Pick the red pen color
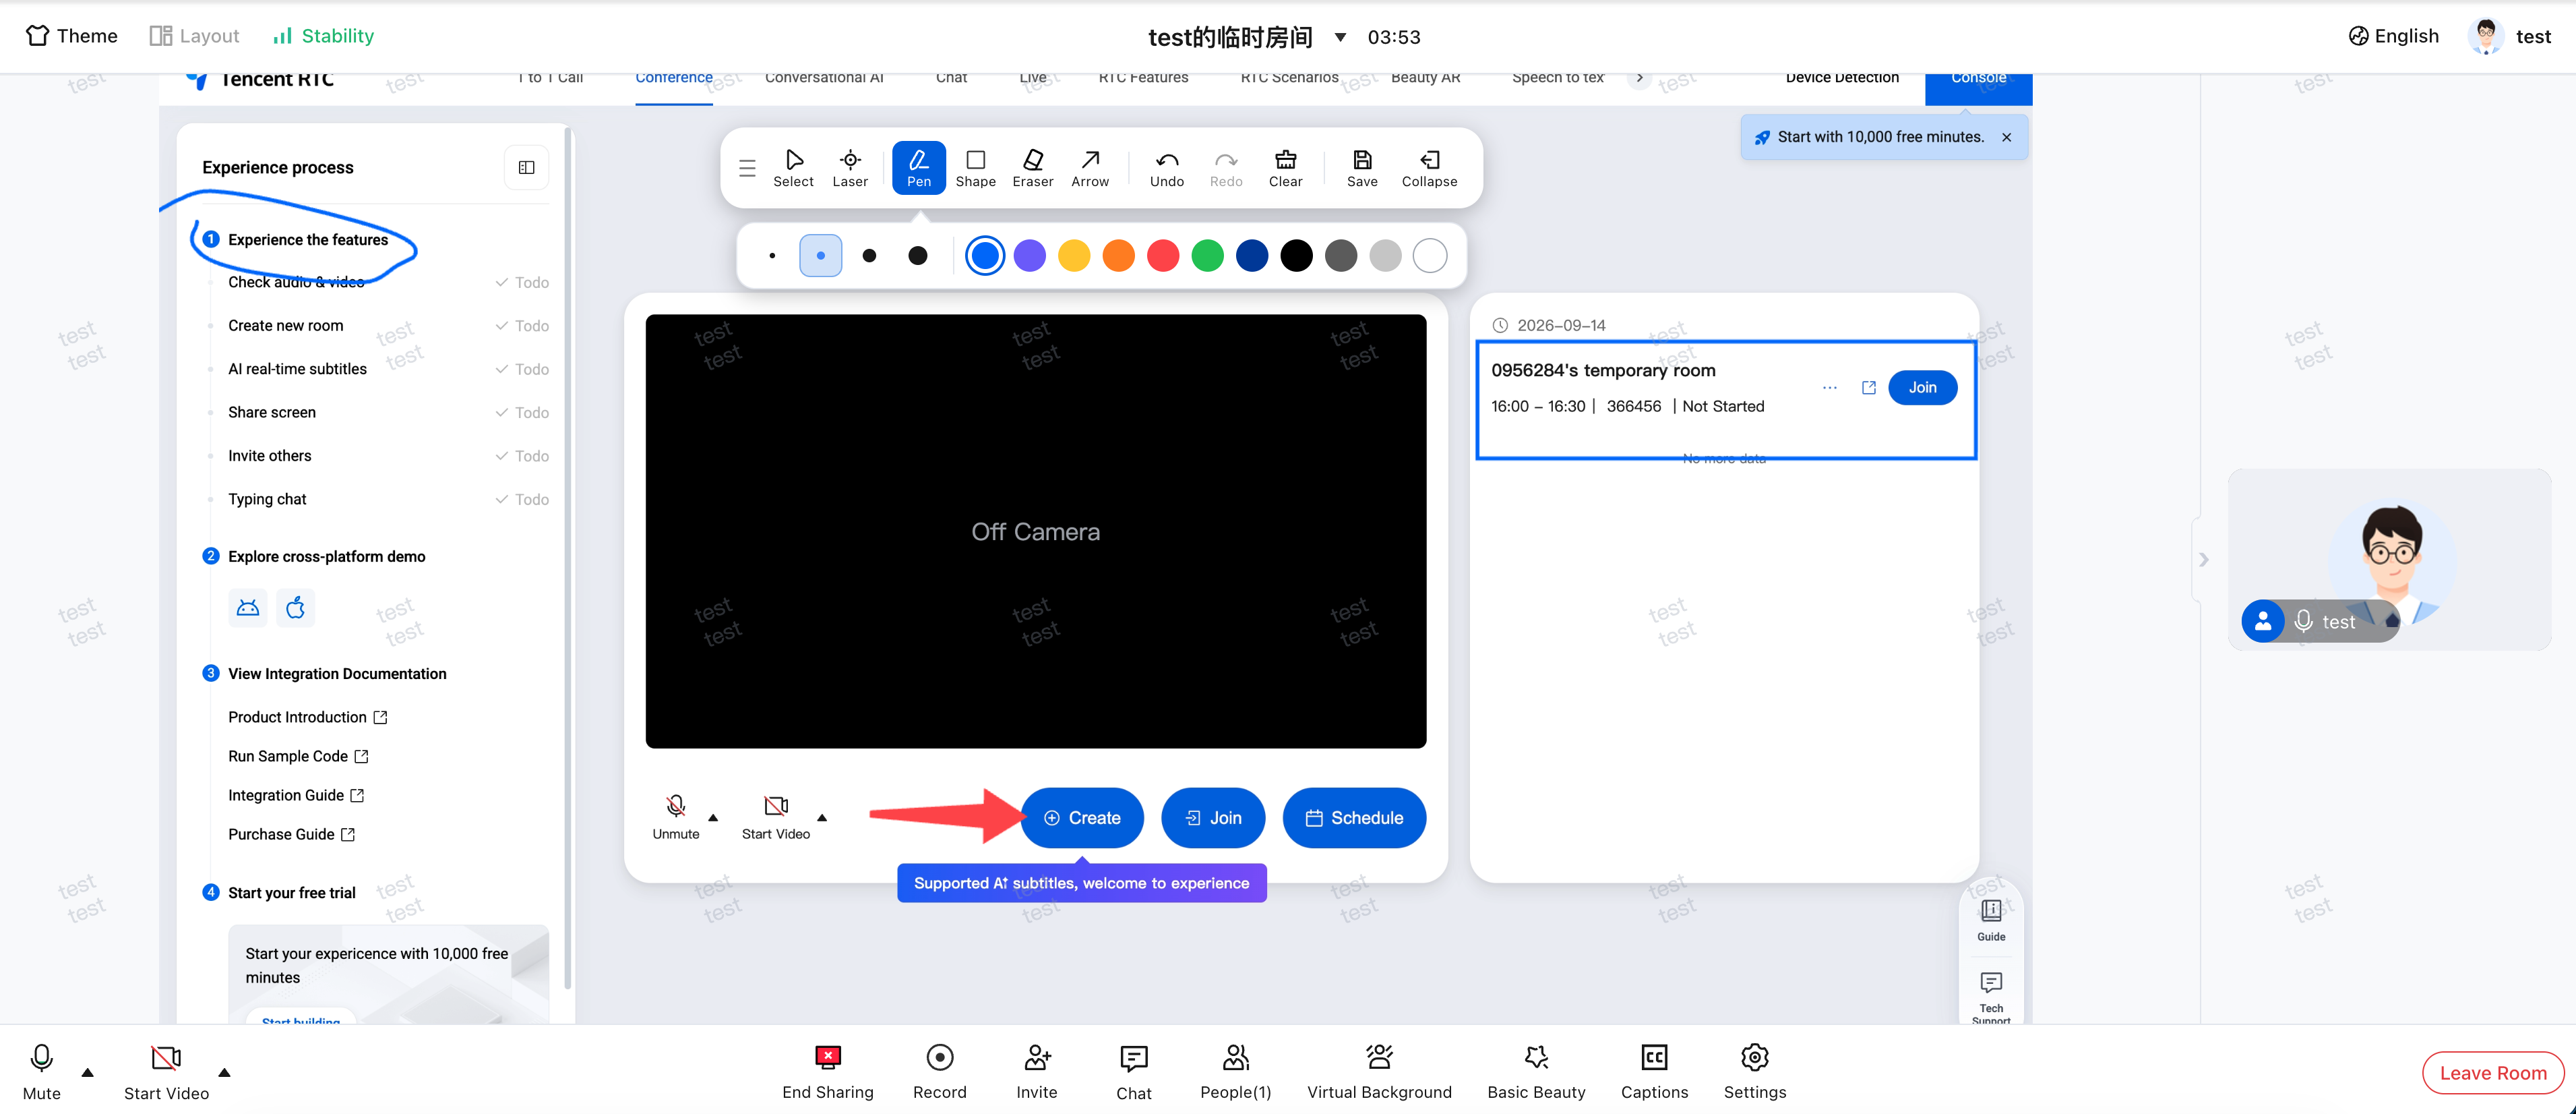 coord(1162,255)
